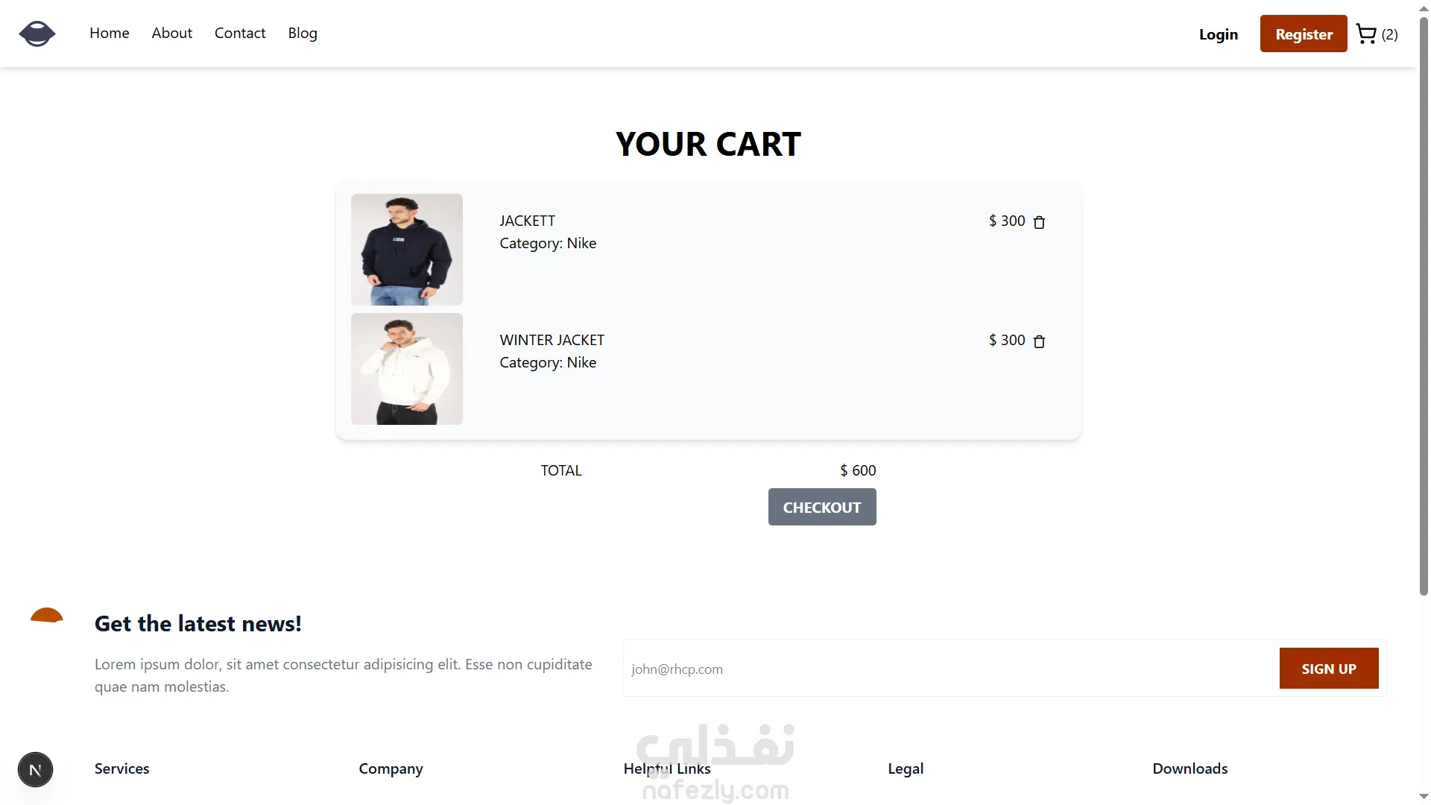The width and height of the screenshot is (1431, 805).
Task: Click the WINTER JACKET product thumbnail
Action: (406, 369)
